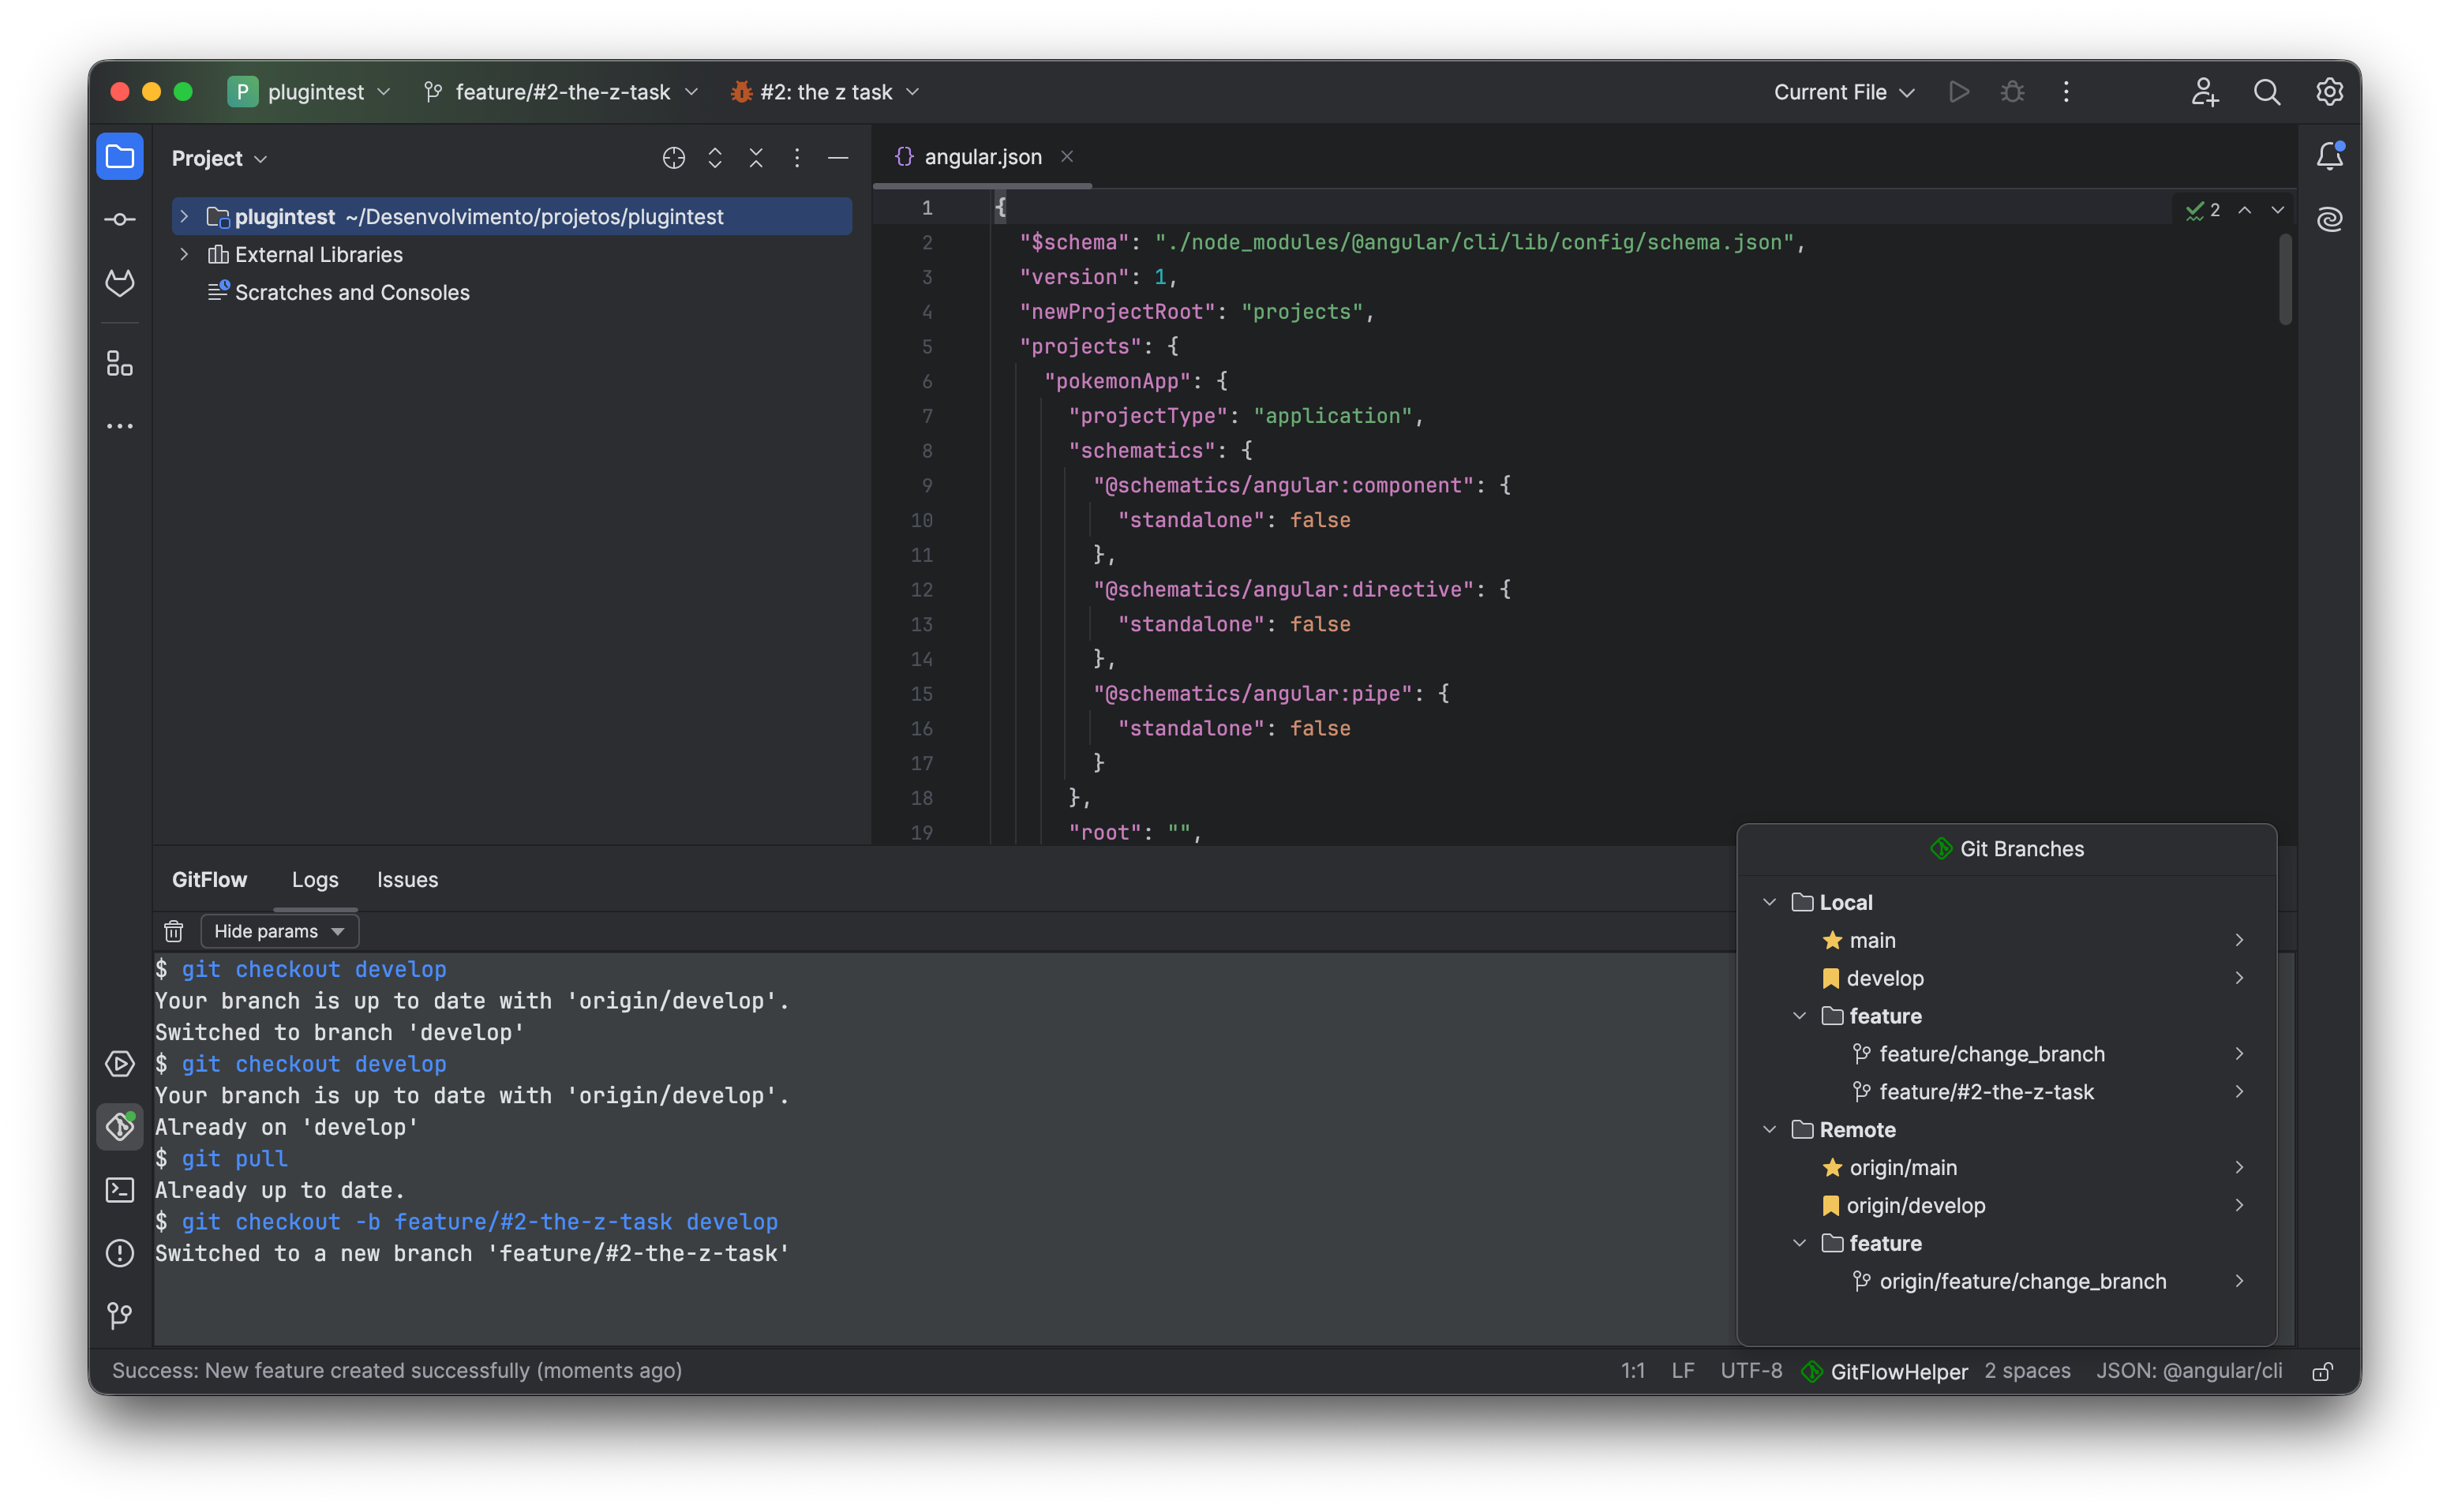Toggle read-only lock in status bar
2450x1512 pixels.
pos(2323,1371)
